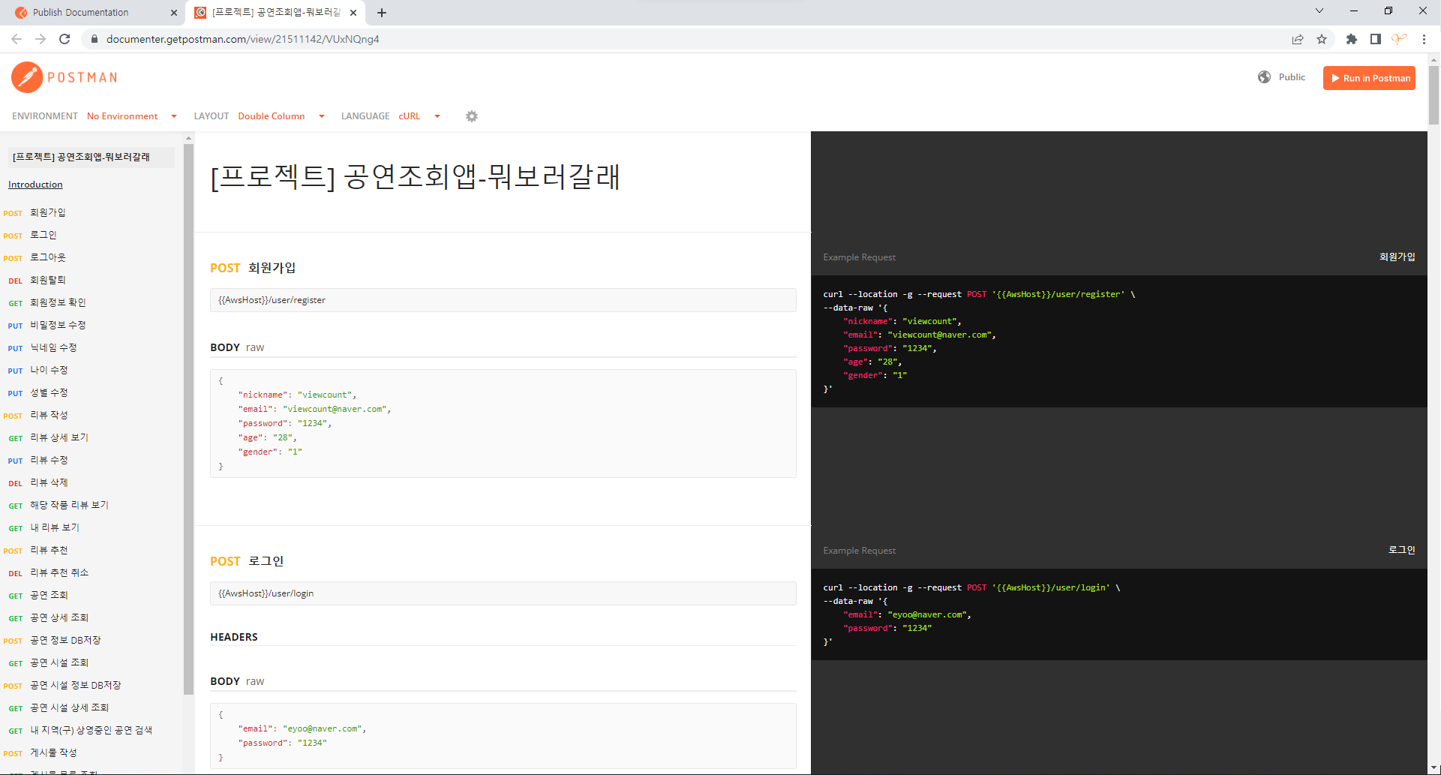The image size is (1441, 775).
Task: Select the 공연조회앱-뭐보러갈래 browser tab
Action: pyautogui.click(x=274, y=13)
